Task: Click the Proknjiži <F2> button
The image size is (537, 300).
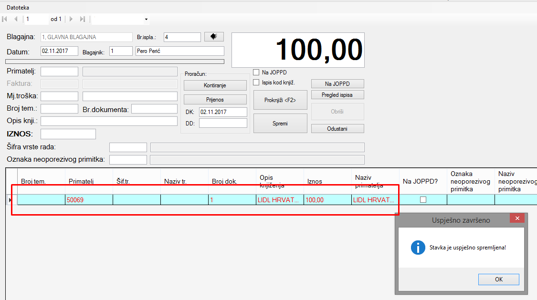Action: (x=280, y=100)
